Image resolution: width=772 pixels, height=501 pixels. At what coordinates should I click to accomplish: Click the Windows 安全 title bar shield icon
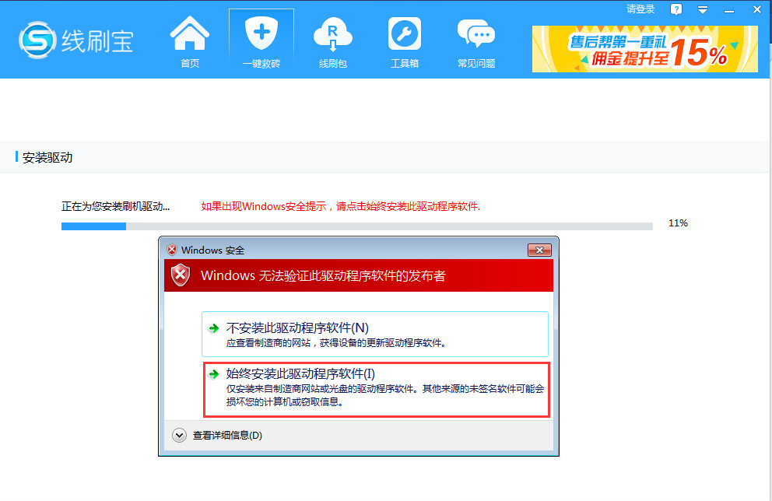click(172, 250)
